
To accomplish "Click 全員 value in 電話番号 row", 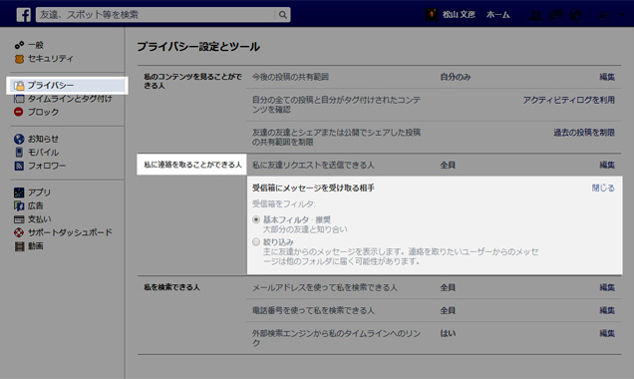I will (x=448, y=310).
